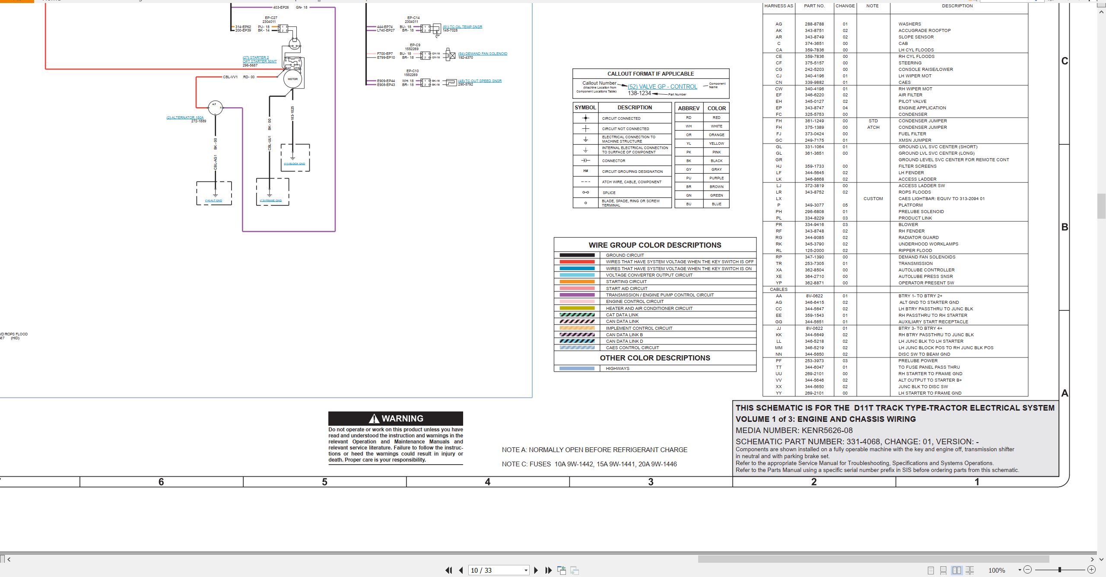Viewport: 1106px width, 577px height.
Task: Open the (54) DEMAND FAN SOLENOID link
Action: (x=483, y=54)
